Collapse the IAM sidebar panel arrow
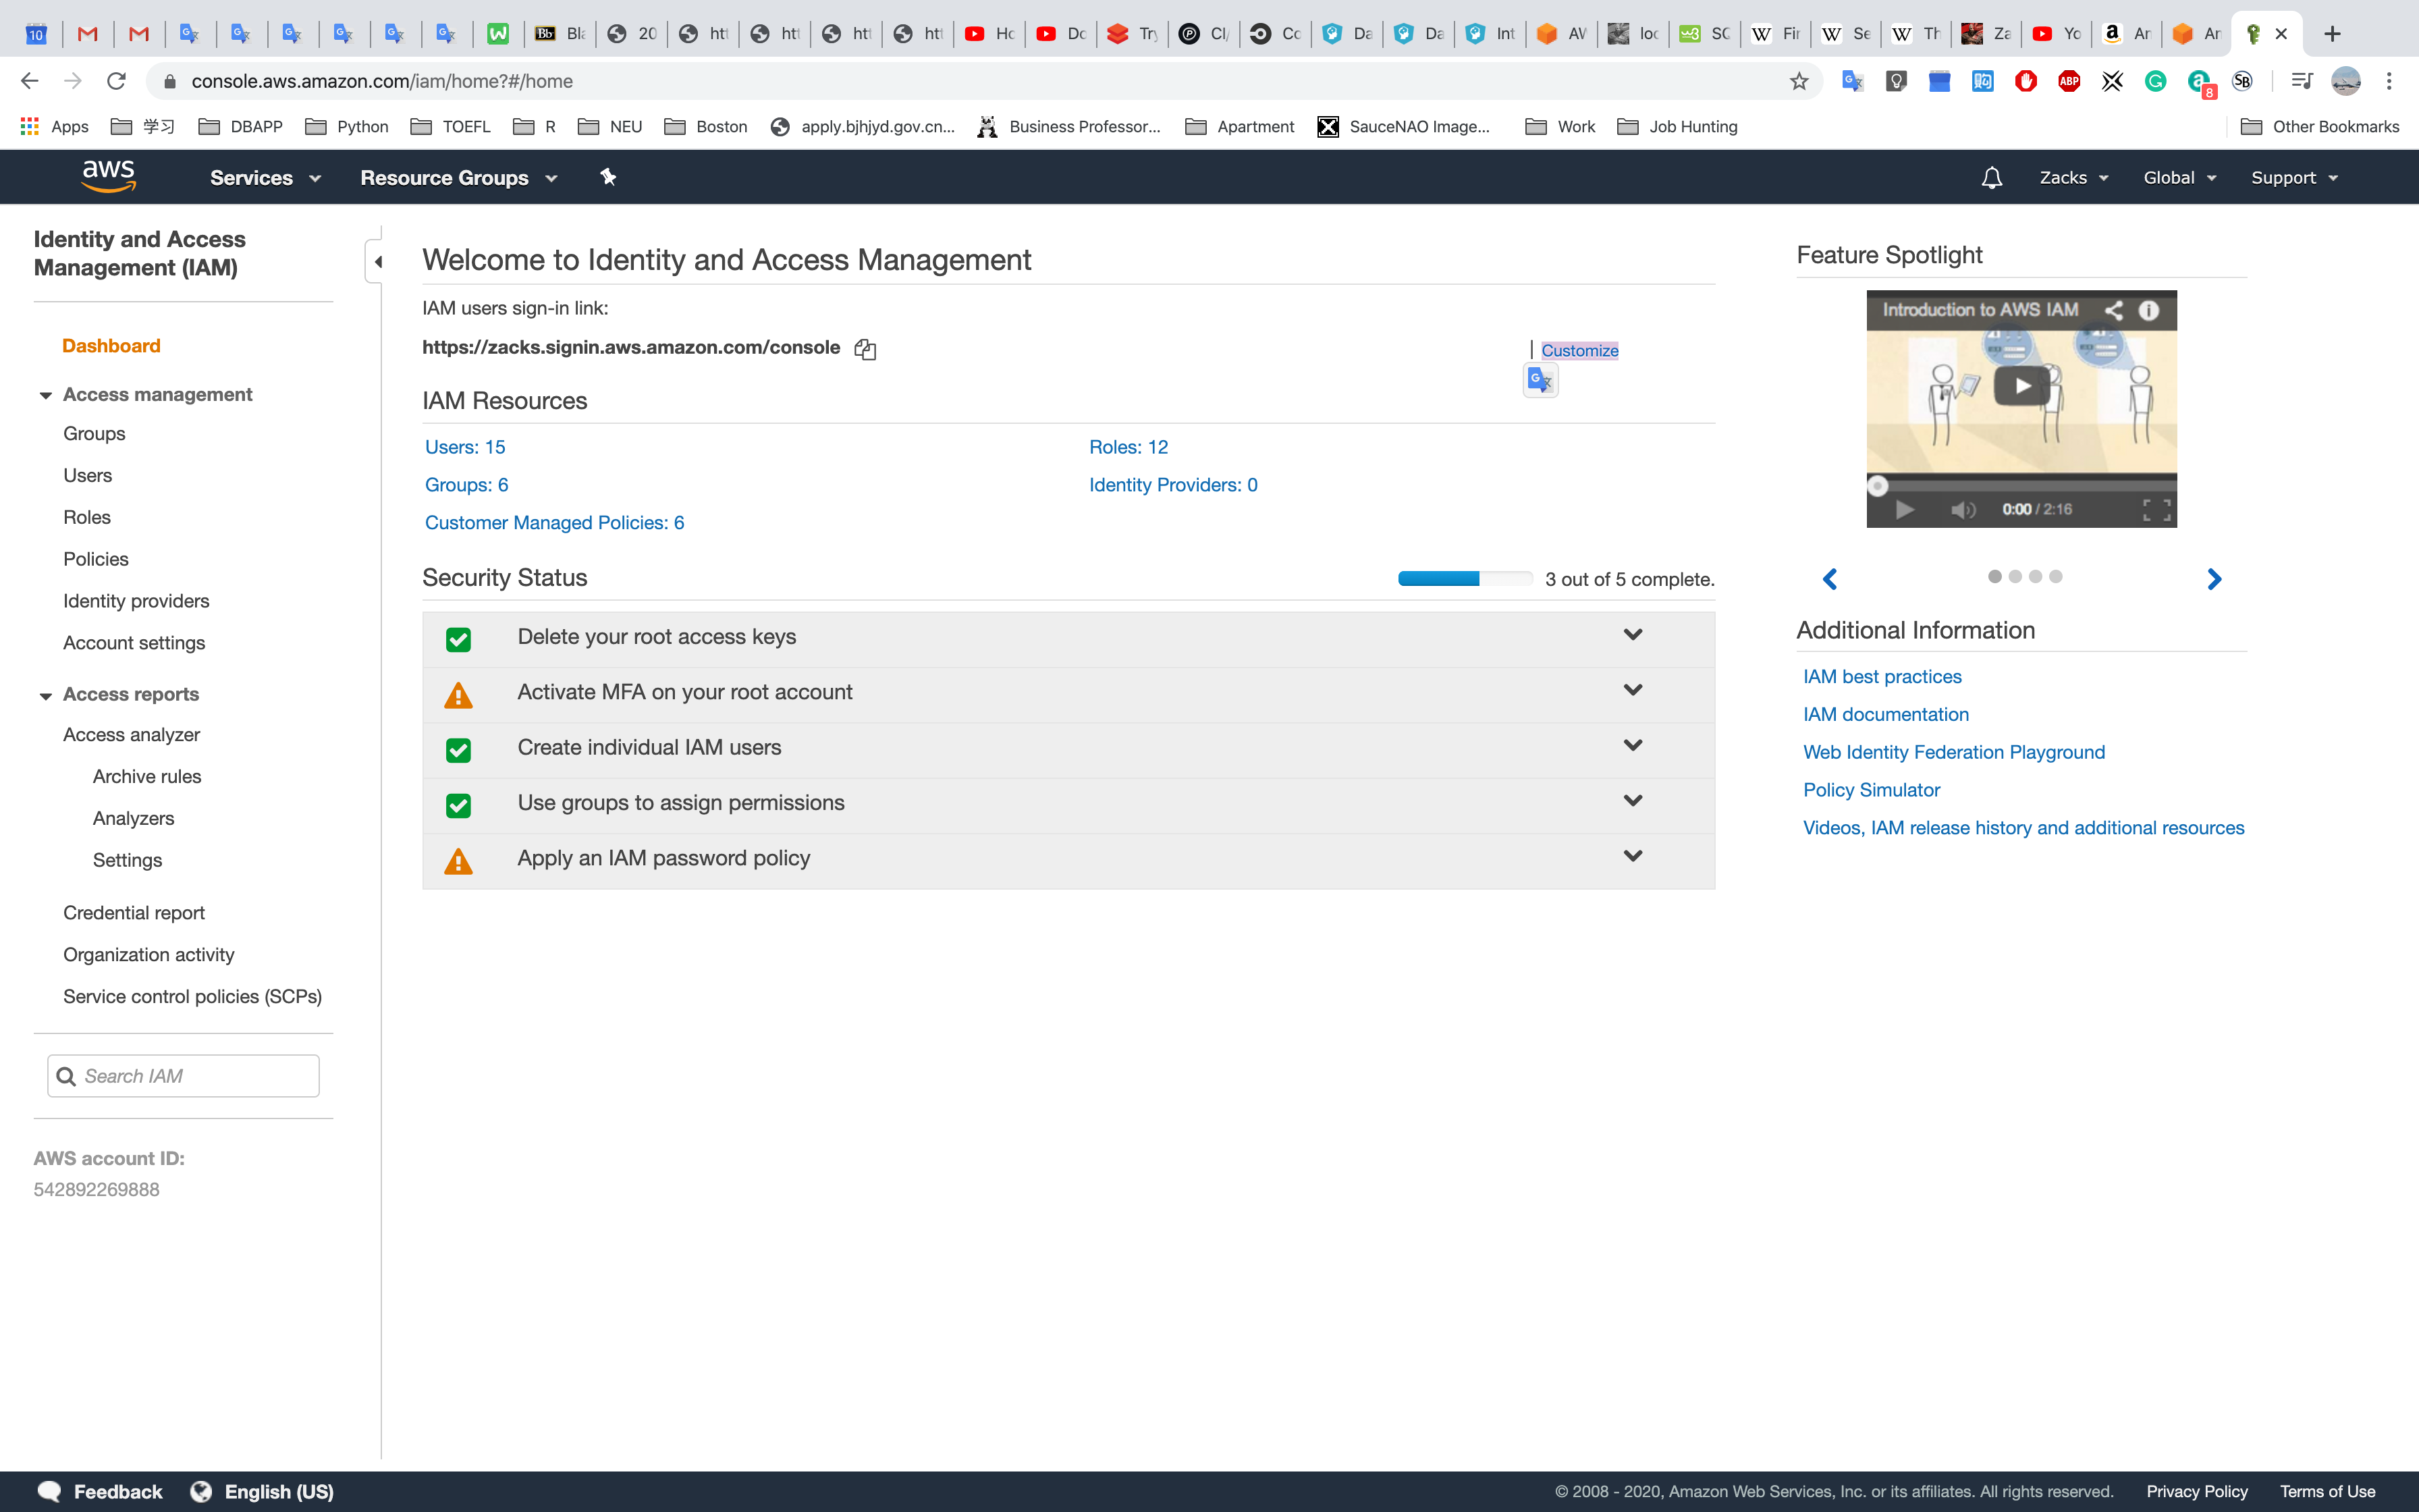 (x=377, y=262)
